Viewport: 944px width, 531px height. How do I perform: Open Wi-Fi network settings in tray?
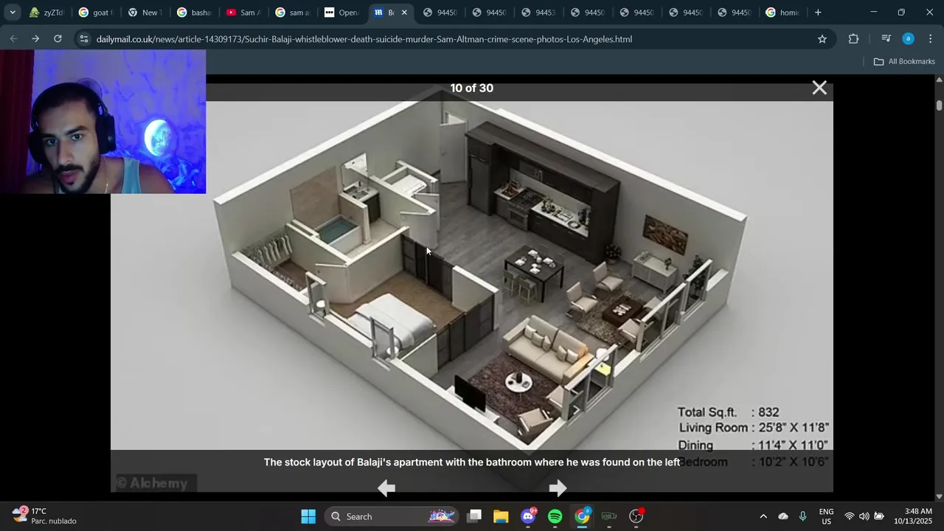[850, 516]
